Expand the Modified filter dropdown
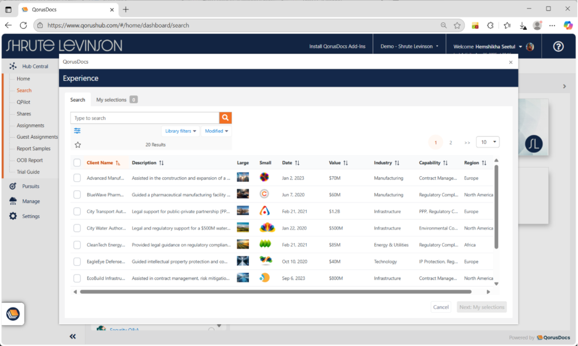The width and height of the screenshot is (578, 346). [216, 131]
